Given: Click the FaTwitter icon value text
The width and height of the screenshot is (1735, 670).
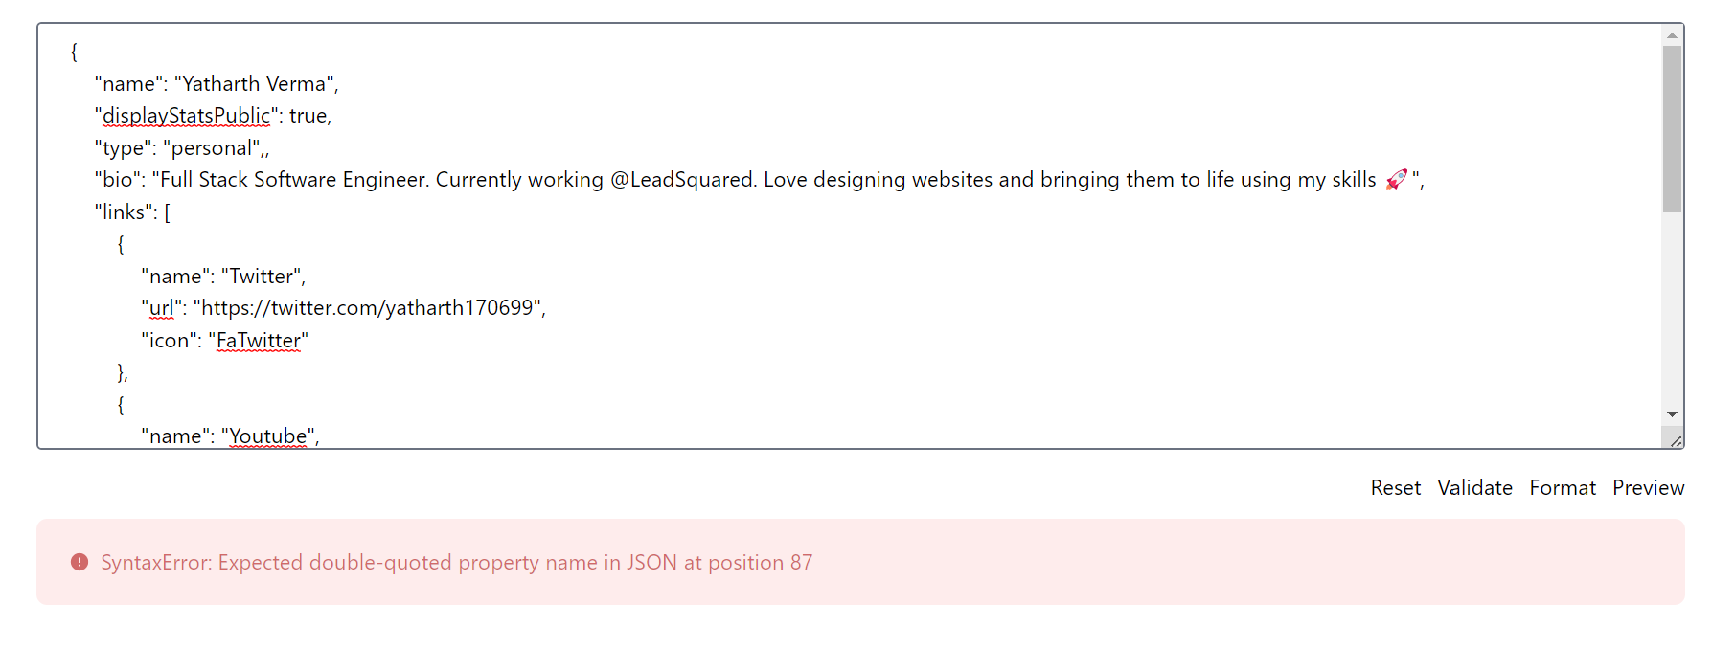Looking at the screenshot, I should pyautogui.click(x=259, y=340).
